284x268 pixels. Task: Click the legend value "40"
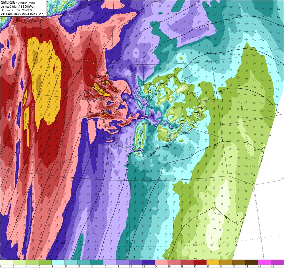point(259,266)
